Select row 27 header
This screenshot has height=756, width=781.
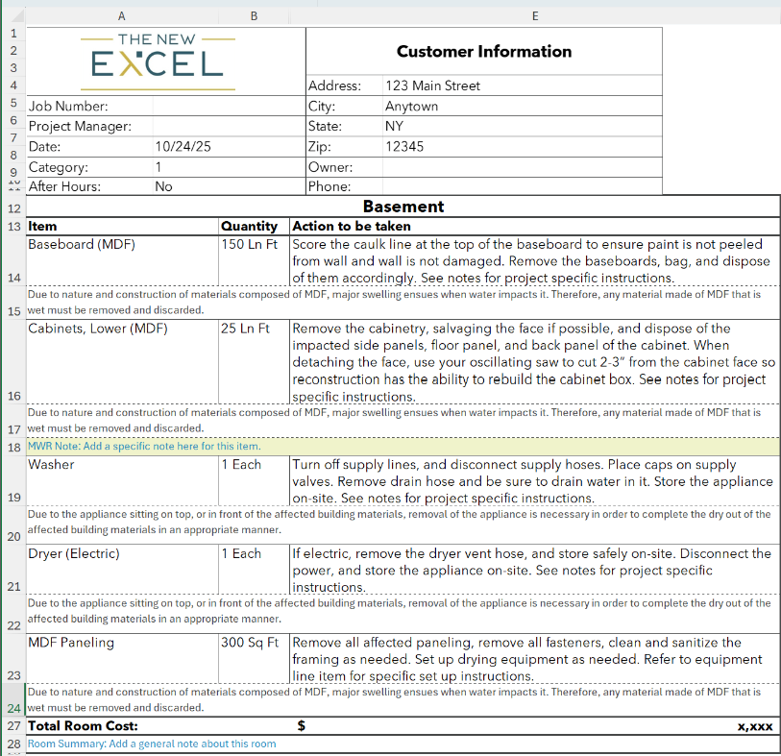click(13, 726)
